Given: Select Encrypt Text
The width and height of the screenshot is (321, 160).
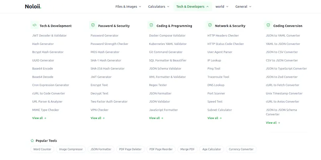Looking at the screenshot, I should tap(99, 85).
